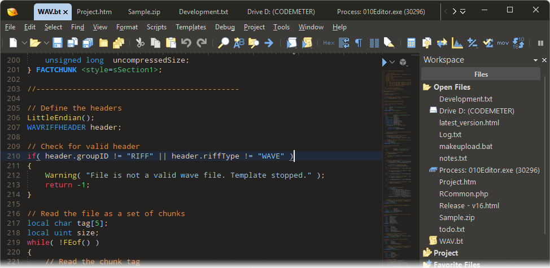The width and height of the screenshot is (550, 268).
Task: Toggle whitespace paragraph mark display
Action: [359, 43]
